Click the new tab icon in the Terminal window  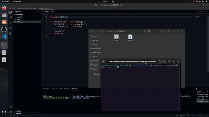[x=103, y=61]
